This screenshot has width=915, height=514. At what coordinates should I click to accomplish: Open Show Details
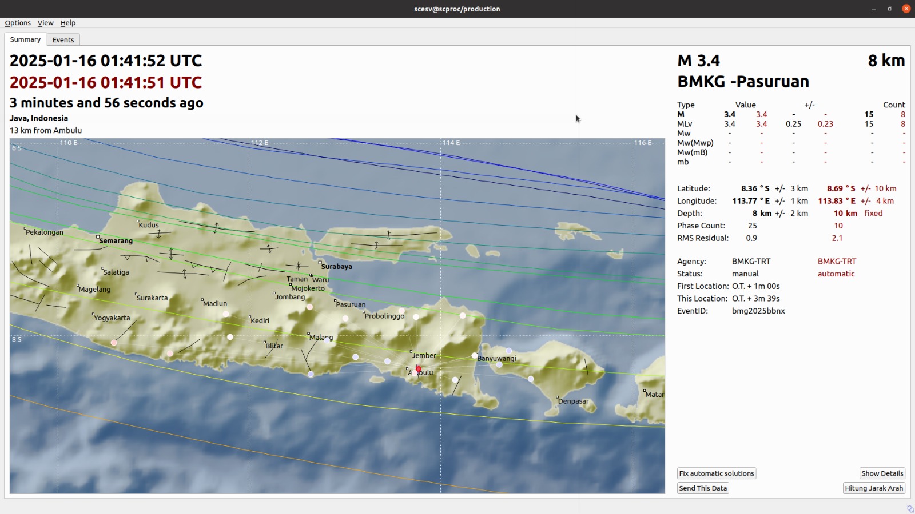[882, 473]
